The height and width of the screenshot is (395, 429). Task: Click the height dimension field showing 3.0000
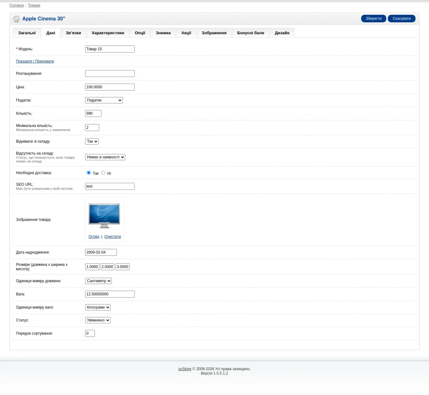pyautogui.click(x=123, y=267)
